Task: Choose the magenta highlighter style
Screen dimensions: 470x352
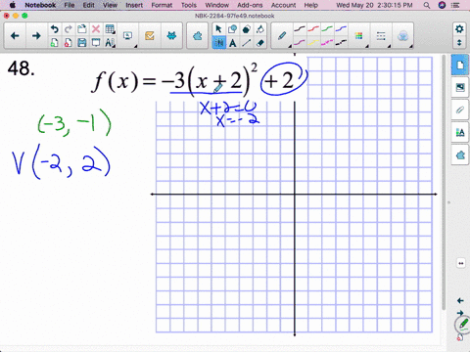Action: tap(327, 42)
